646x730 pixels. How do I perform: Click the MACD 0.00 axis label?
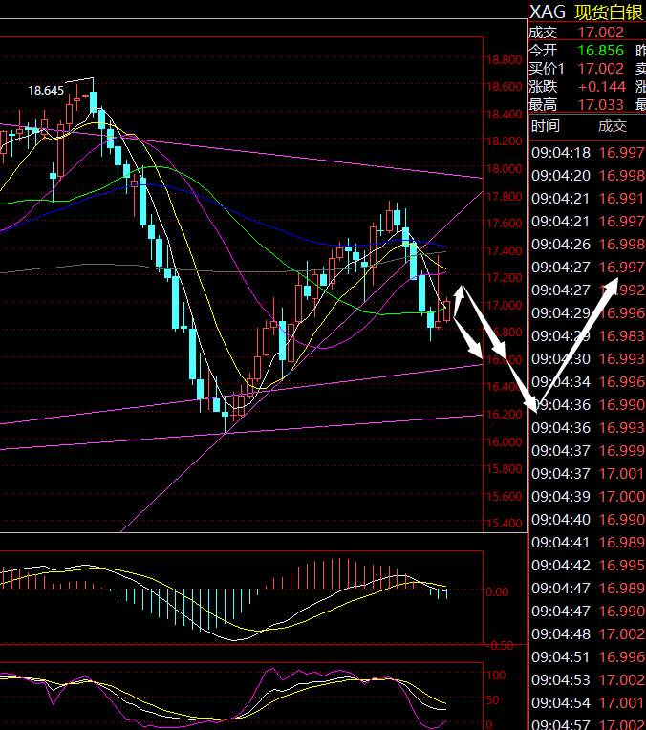[x=498, y=591]
